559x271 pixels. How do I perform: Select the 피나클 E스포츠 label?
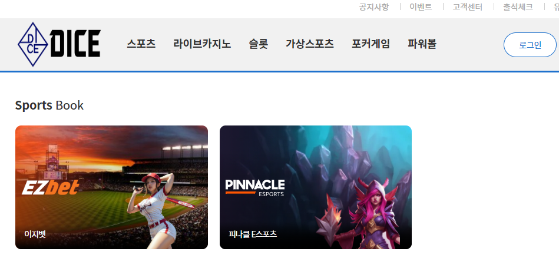253,234
